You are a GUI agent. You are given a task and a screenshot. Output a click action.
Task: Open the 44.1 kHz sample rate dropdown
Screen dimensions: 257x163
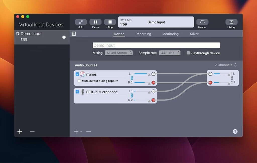click(170, 53)
